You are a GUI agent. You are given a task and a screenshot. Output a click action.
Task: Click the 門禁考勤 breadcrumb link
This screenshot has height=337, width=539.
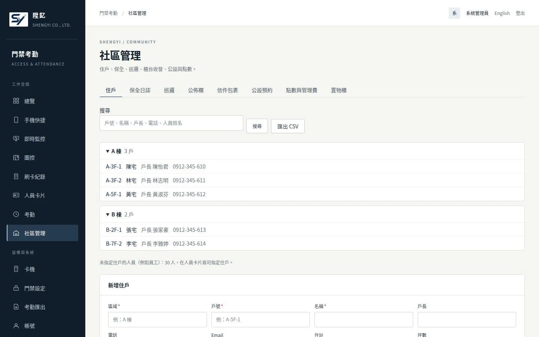tap(109, 13)
